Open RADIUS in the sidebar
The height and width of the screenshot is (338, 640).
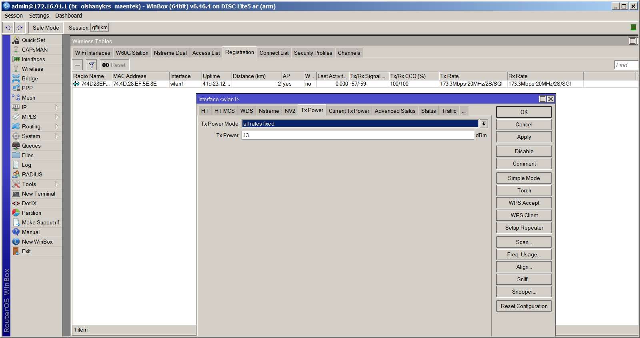[32, 174]
